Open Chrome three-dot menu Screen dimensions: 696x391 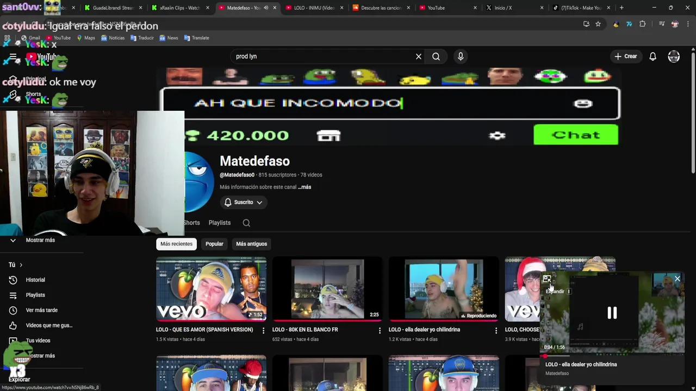tap(688, 24)
